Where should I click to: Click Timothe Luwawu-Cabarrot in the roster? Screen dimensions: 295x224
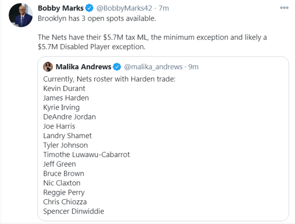[x=87, y=155]
